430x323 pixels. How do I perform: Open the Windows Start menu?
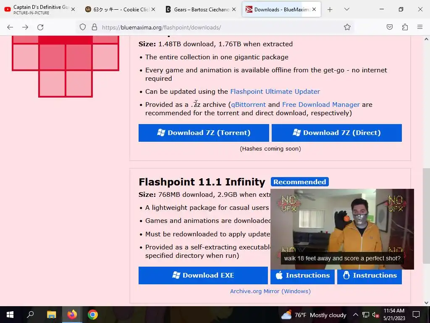pyautogui.click(x=10, y=315)
